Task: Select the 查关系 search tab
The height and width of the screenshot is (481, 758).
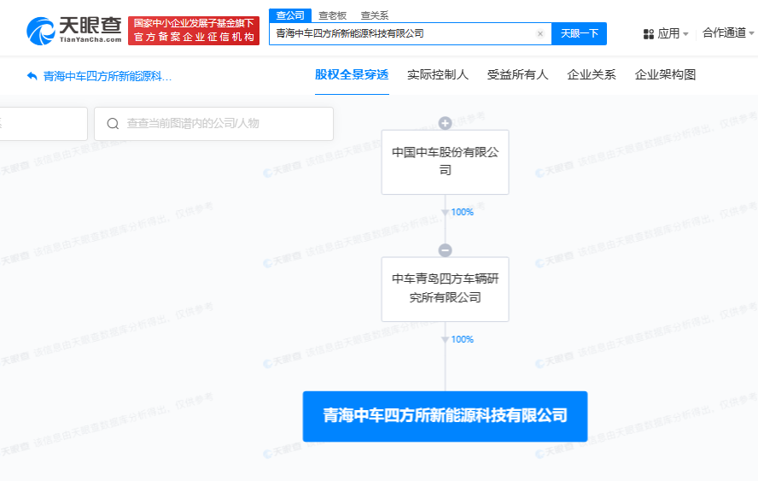Action: 375,15
